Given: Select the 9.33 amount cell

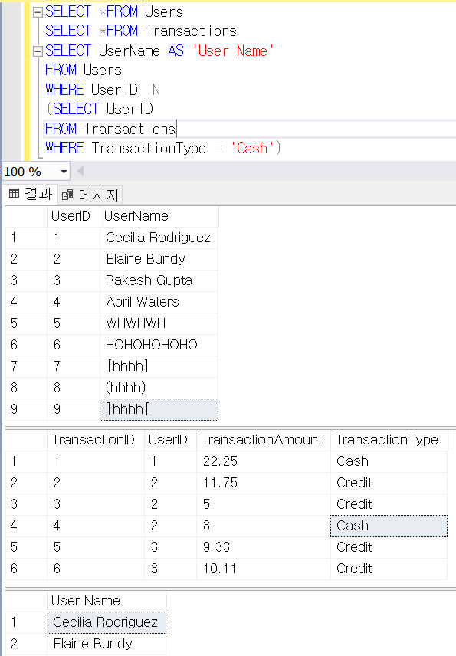Looking at the screenshot, I should (264, 547).
